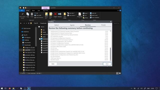
Task: Close the Installing dialog
Action: point(111,22)
